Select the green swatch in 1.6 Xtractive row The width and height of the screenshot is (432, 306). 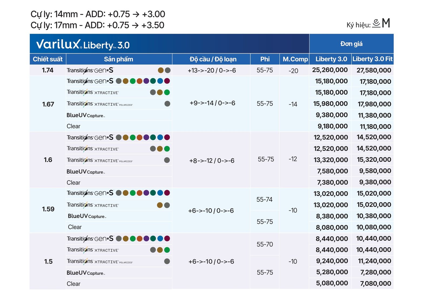167,149
